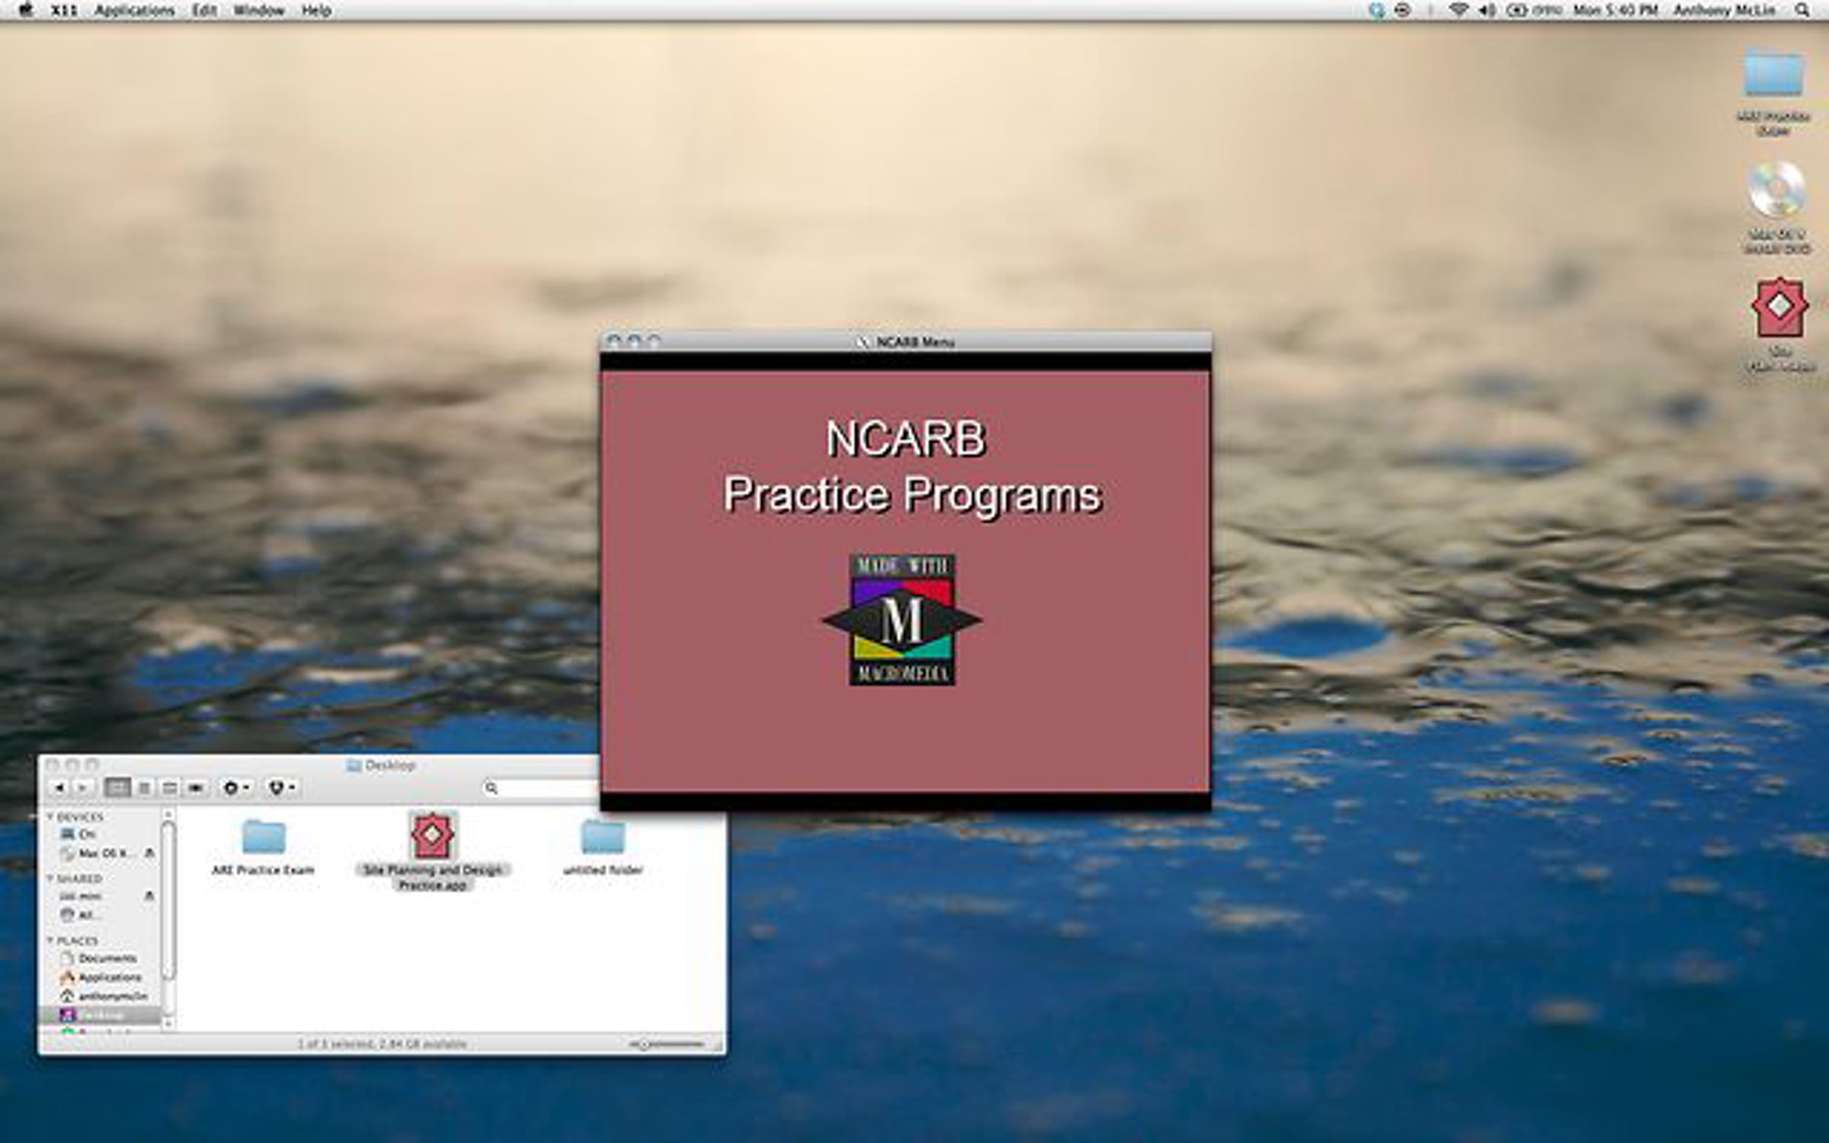Viewport: 1829px width, 1143px height.
Task: Select Documents in Finder sidebar
Action: pyautogui.click(x=107, y=959)
